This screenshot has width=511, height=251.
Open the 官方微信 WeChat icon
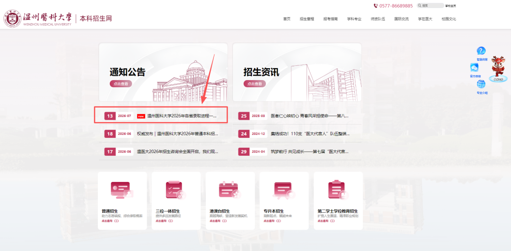(x=474, y=68)
